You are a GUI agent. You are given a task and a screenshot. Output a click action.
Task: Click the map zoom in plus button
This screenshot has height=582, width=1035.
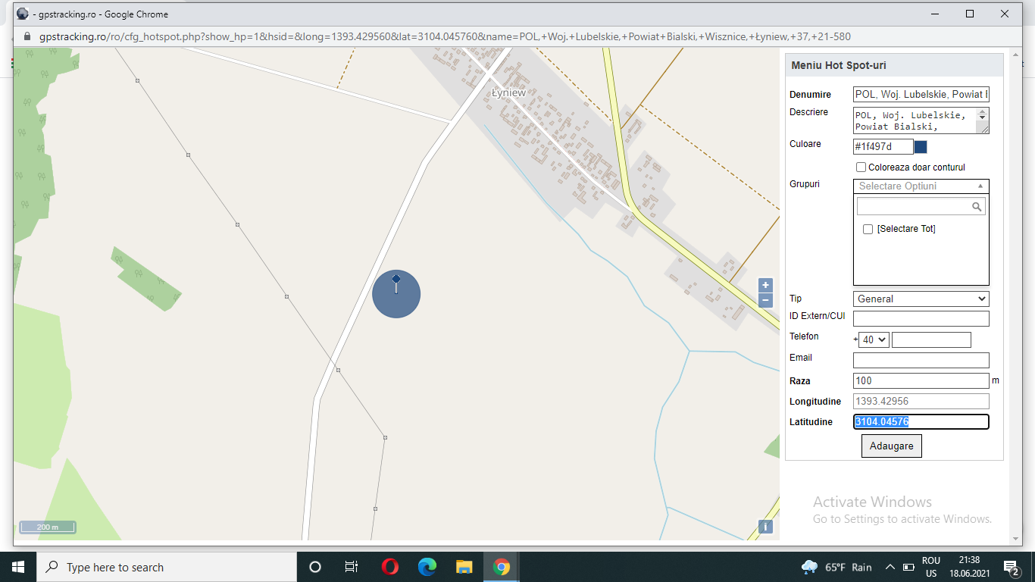(x=765, y=285)
